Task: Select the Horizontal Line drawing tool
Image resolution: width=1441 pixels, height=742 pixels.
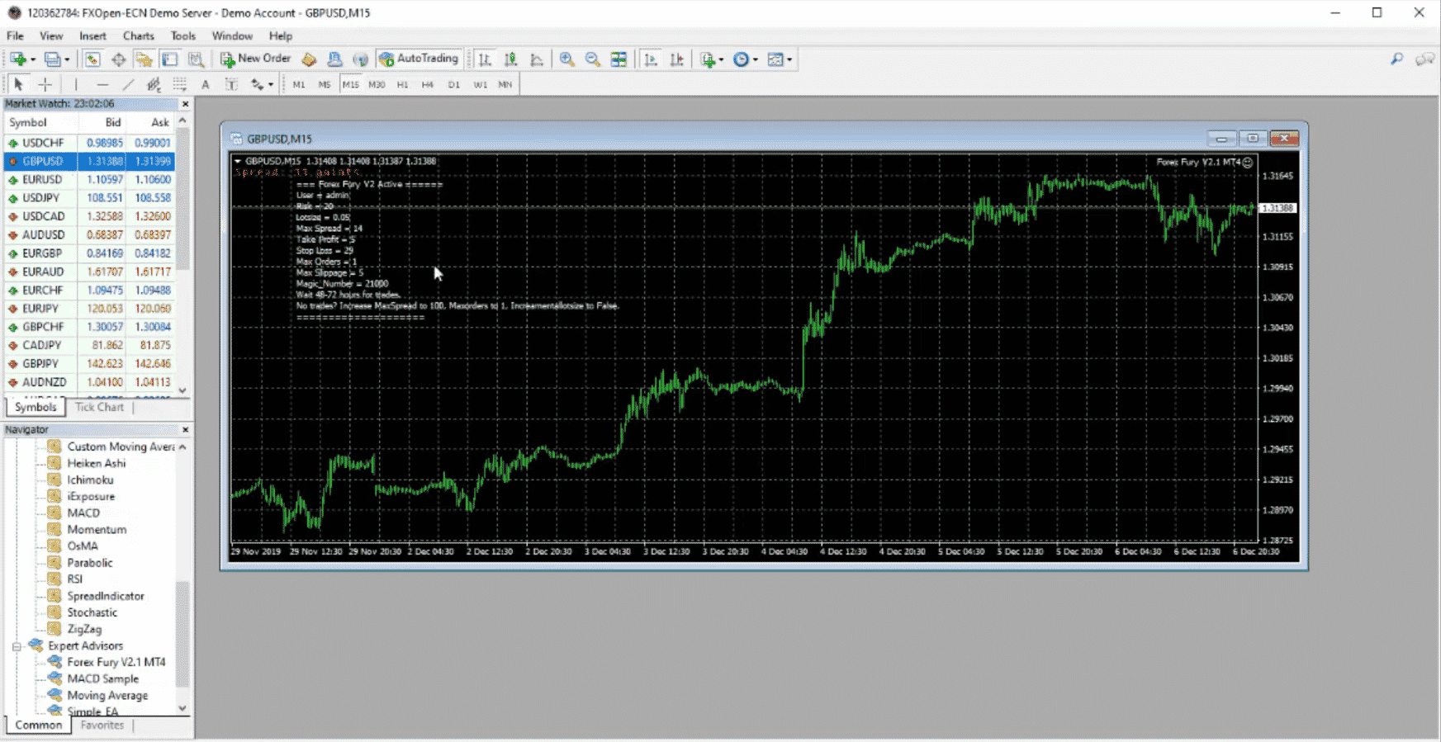Action: tap(102, 84)
